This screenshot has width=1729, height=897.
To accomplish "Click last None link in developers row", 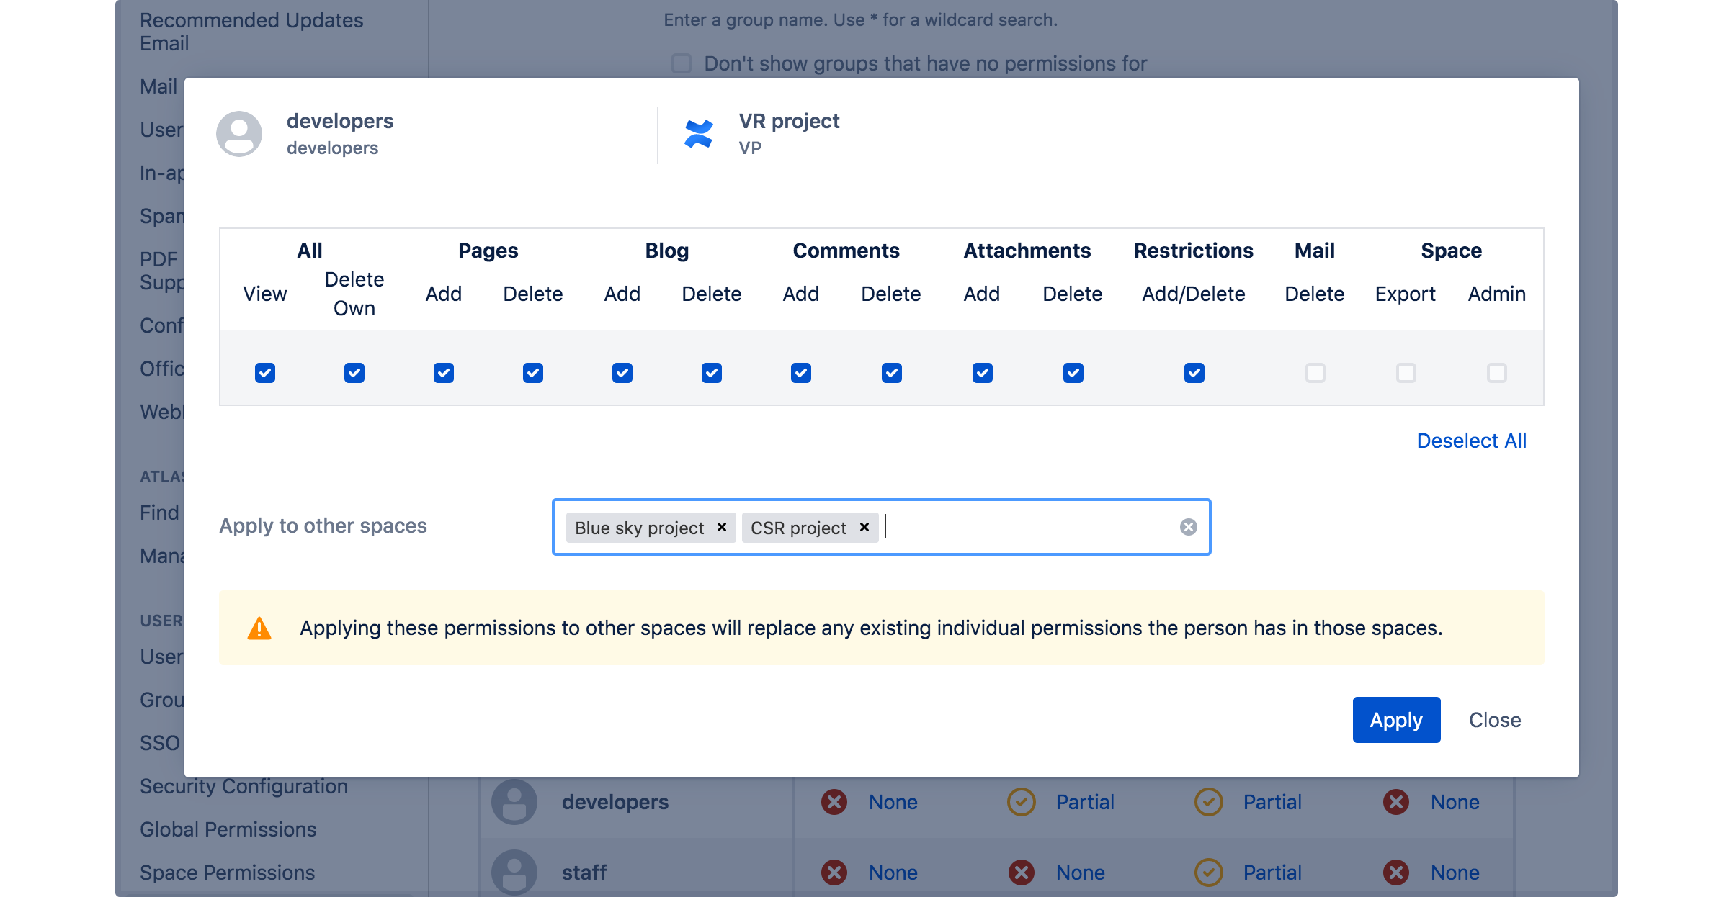I will tap(1455, 802).
